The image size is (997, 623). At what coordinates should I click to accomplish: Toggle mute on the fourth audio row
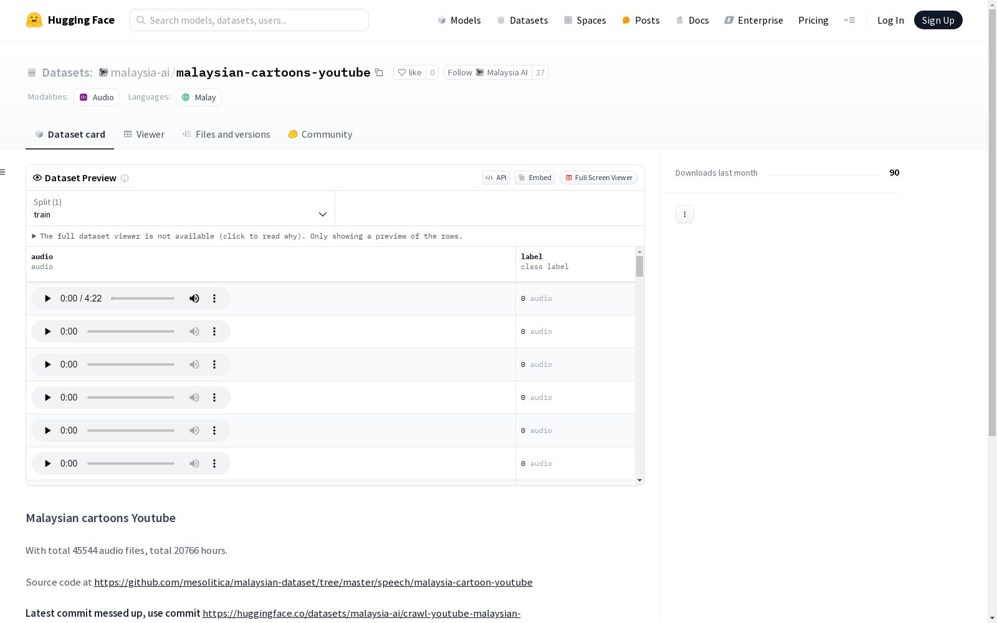(194, 397)
